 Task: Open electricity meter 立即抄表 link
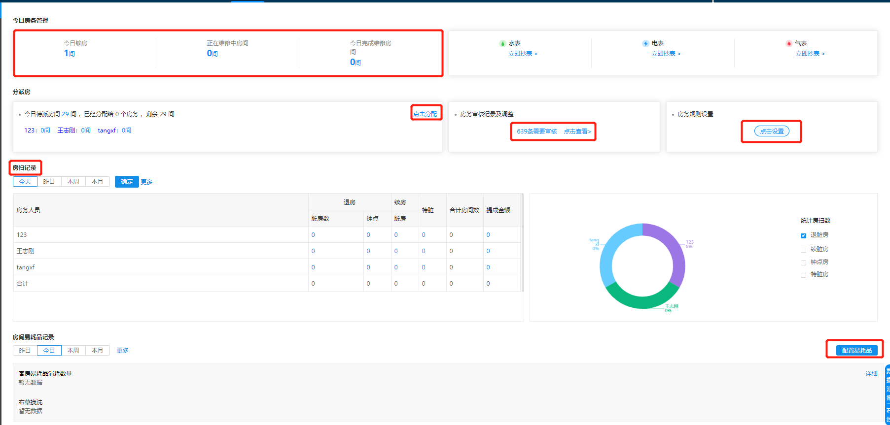tap(666, 54)
